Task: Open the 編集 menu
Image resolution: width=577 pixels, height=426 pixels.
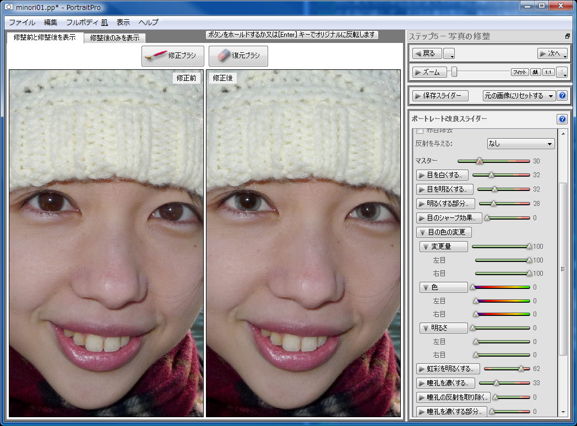Action: [51, 22]
